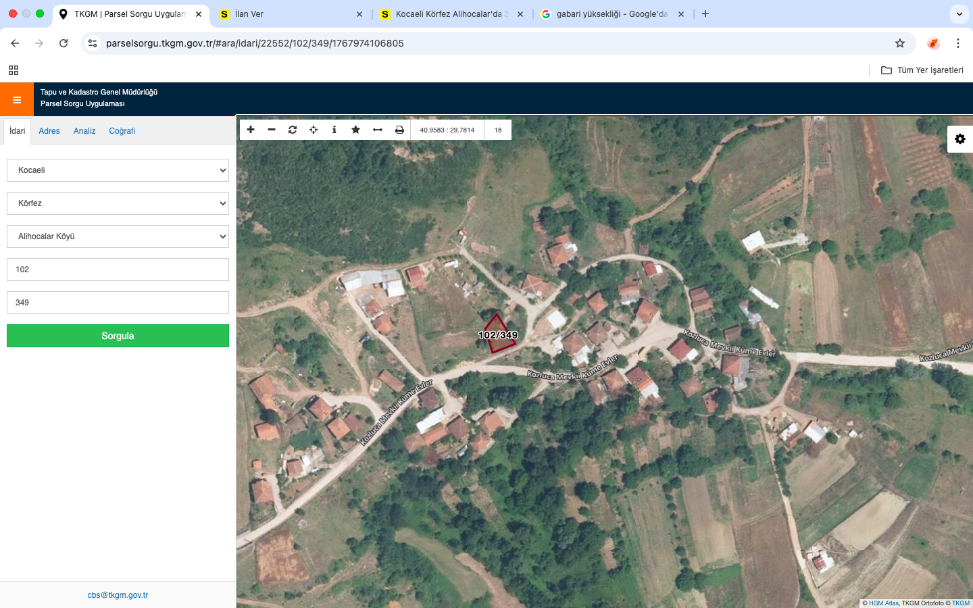Viewport: 973px width, 608px height.
Task: Bookmark this page with the star icon
Action: [899, 43]
